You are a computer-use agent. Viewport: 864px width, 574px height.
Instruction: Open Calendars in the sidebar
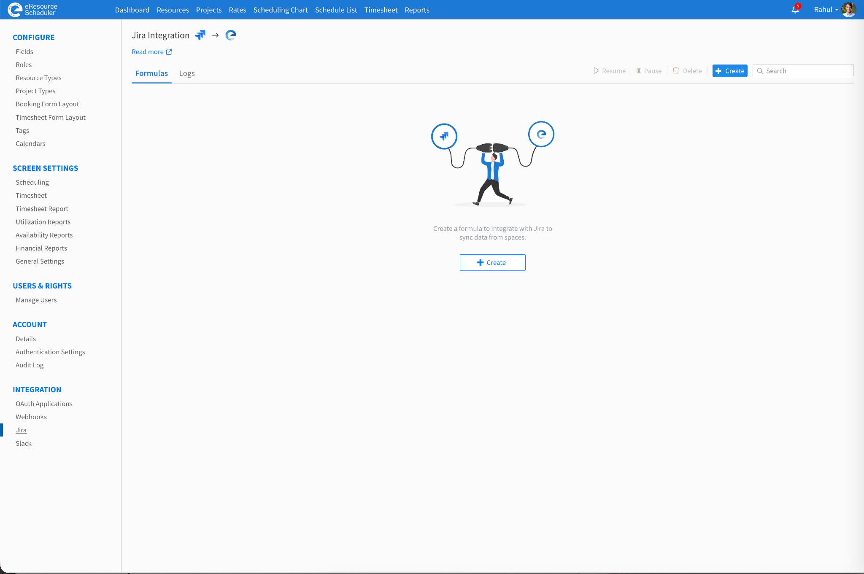click(x=30, y=143)
